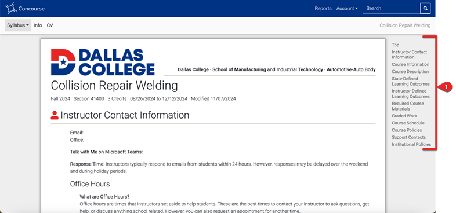Click the 'Email:' label
456x213 pixels.
pos(77,133)
